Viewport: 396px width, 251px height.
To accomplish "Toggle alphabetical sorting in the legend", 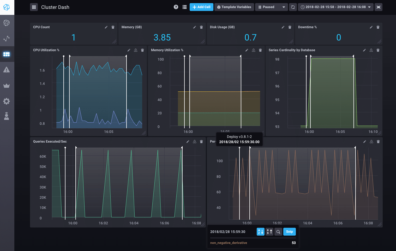I will click(x=260, y=232).
